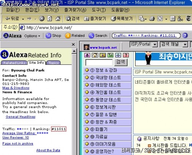Open the About the Data link

(x=48, y=150)
